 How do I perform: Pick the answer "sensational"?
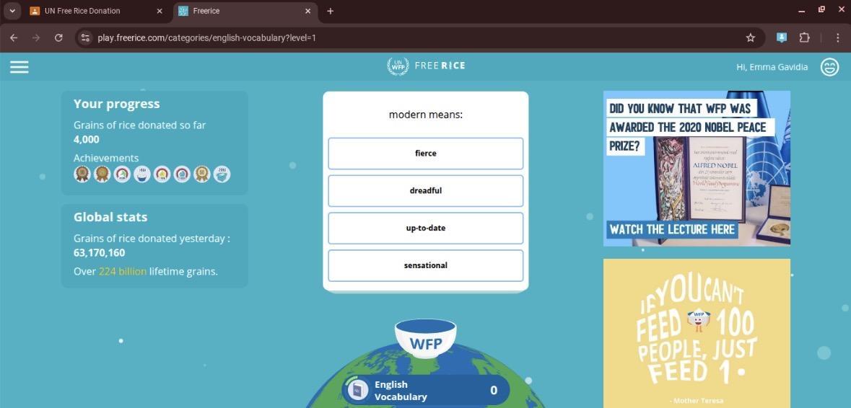click(426, 265)
